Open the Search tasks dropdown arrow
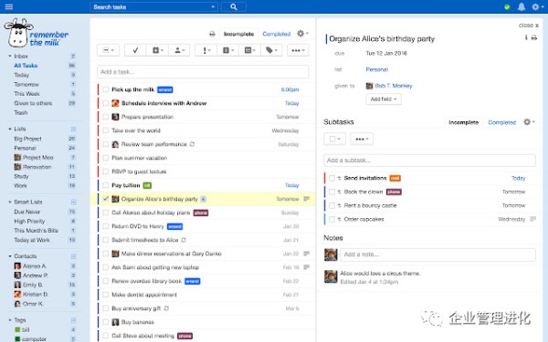 pyautogui.click(x=213, y=7)
